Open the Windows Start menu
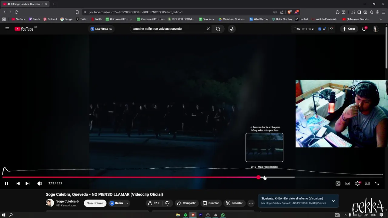The width and height of the screenshot is (388, 218). (3, 215)
